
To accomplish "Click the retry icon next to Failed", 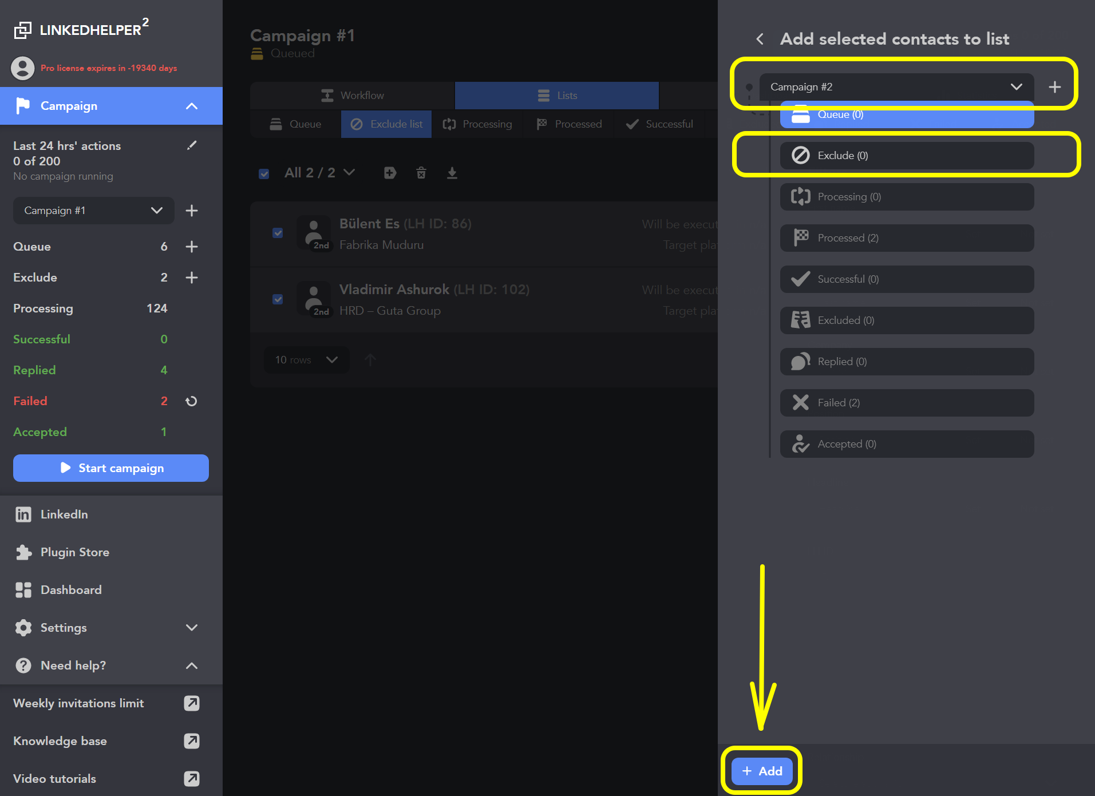I will point(191,401).
